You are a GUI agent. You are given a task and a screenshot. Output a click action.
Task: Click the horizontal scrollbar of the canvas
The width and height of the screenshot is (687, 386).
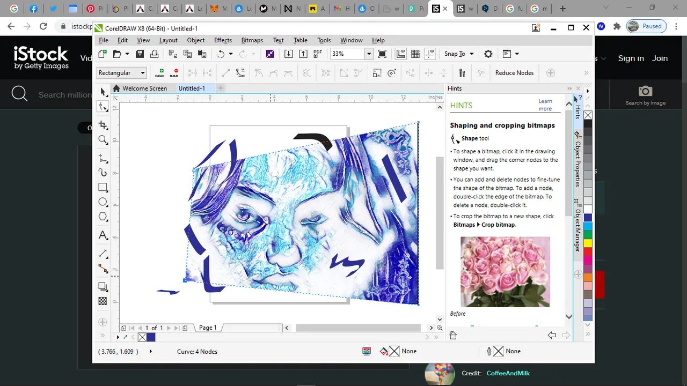click(358, 328)
